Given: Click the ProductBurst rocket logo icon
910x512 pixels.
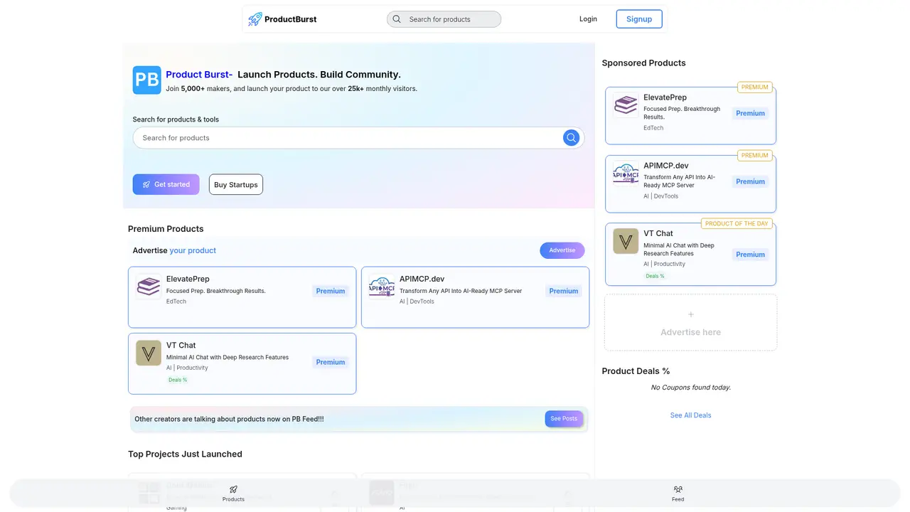Looking at the screenshot, I should 255,19.
